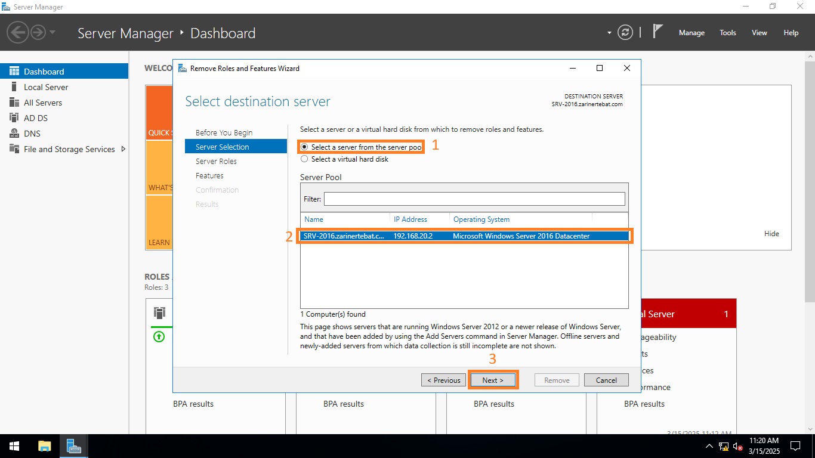Sort by Operating System column
Viewport: 815px width, 458px height.
(481, 219)
